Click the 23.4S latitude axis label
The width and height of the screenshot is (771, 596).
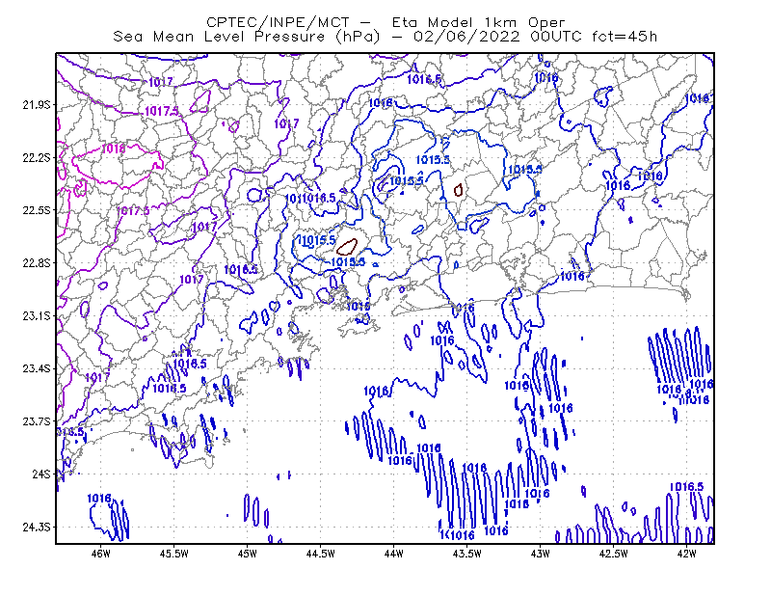37,368
